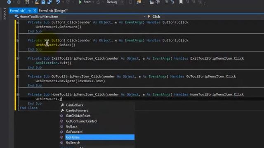This screenshot has width=264, height=148.
Task: Click WebBrowser1.Navigate(TextBox1.Text) code line
Action: [x=70, y=81]
